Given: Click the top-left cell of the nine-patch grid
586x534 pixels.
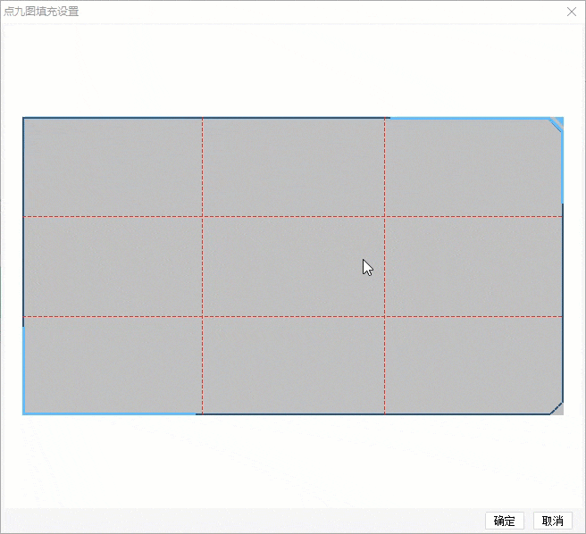Looking at the screenshot, I should coord(113,167).
